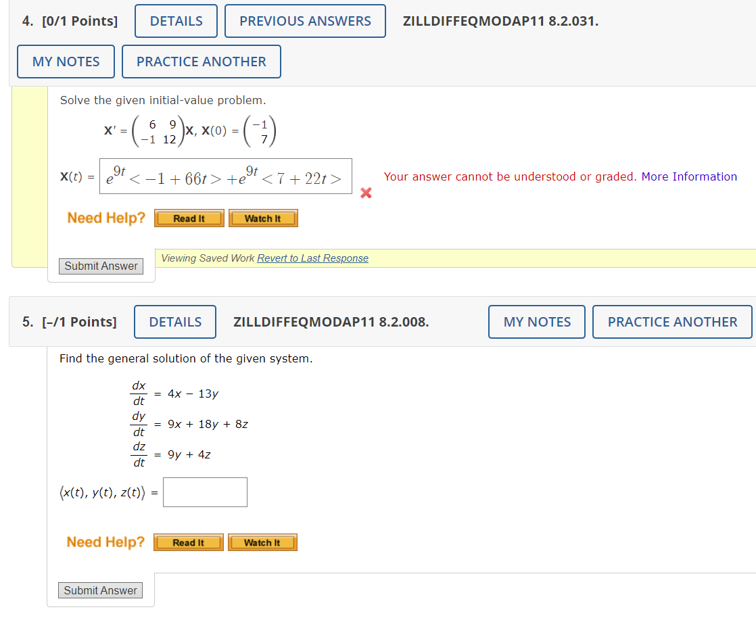Click PREVIOUS ANSWERS for problem 4
Screen dimensions: 756x618
coord(305,20)
